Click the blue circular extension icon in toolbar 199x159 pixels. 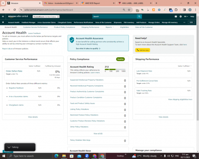pos(159,10)
